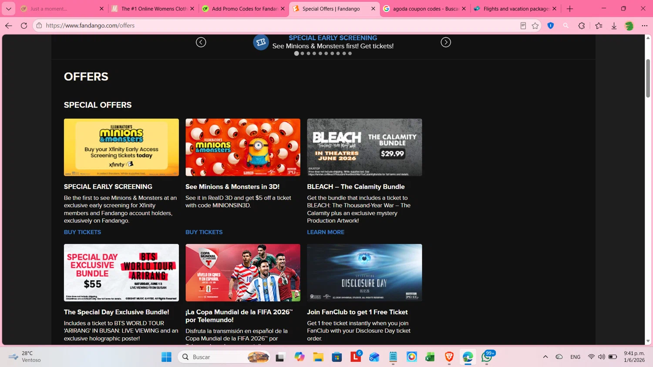Viewport: 653px width, 367px height.
Task: Open 'BLEACH – The Calamity Bundle' title
Action: 356,187
